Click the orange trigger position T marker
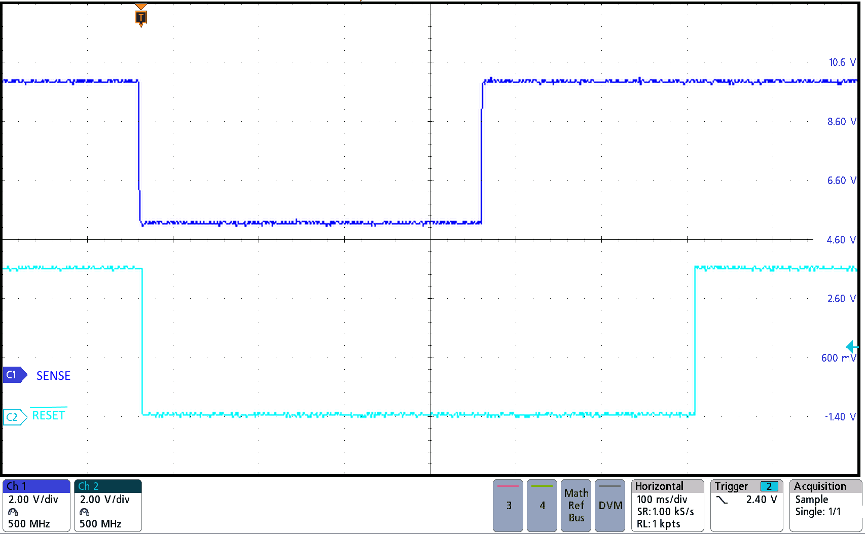The height and width of the screenshot is (534, 865). (x=141, y=17)
